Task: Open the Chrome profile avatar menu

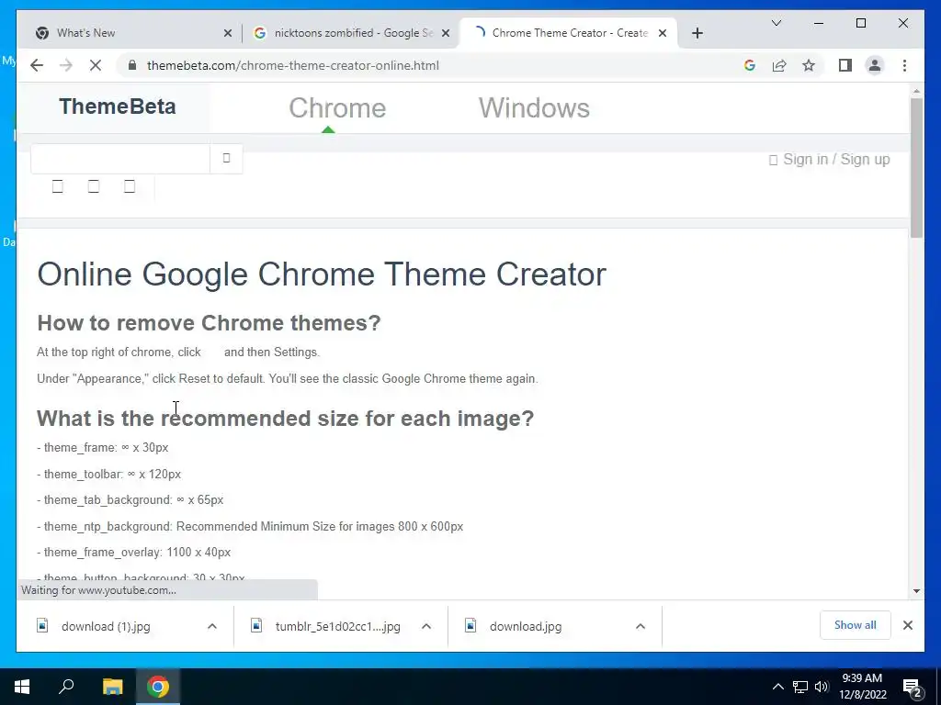Action: 875,65
